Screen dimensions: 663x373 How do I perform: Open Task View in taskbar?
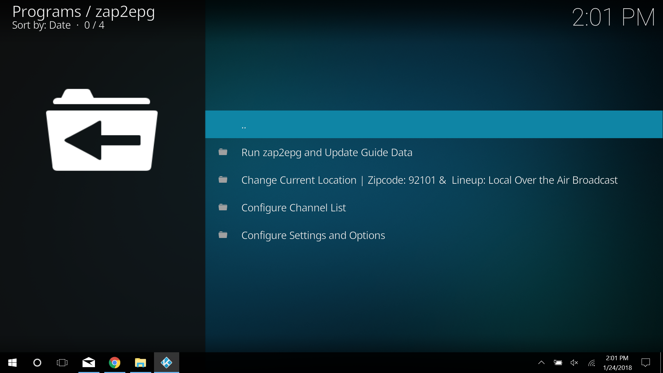[62, 363]
